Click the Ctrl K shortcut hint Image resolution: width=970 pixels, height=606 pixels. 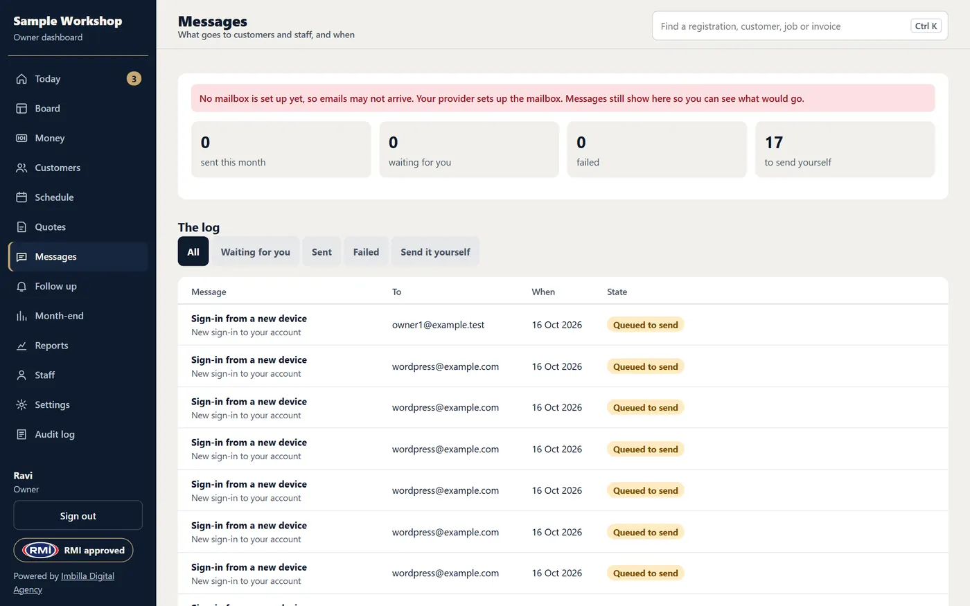926,26
